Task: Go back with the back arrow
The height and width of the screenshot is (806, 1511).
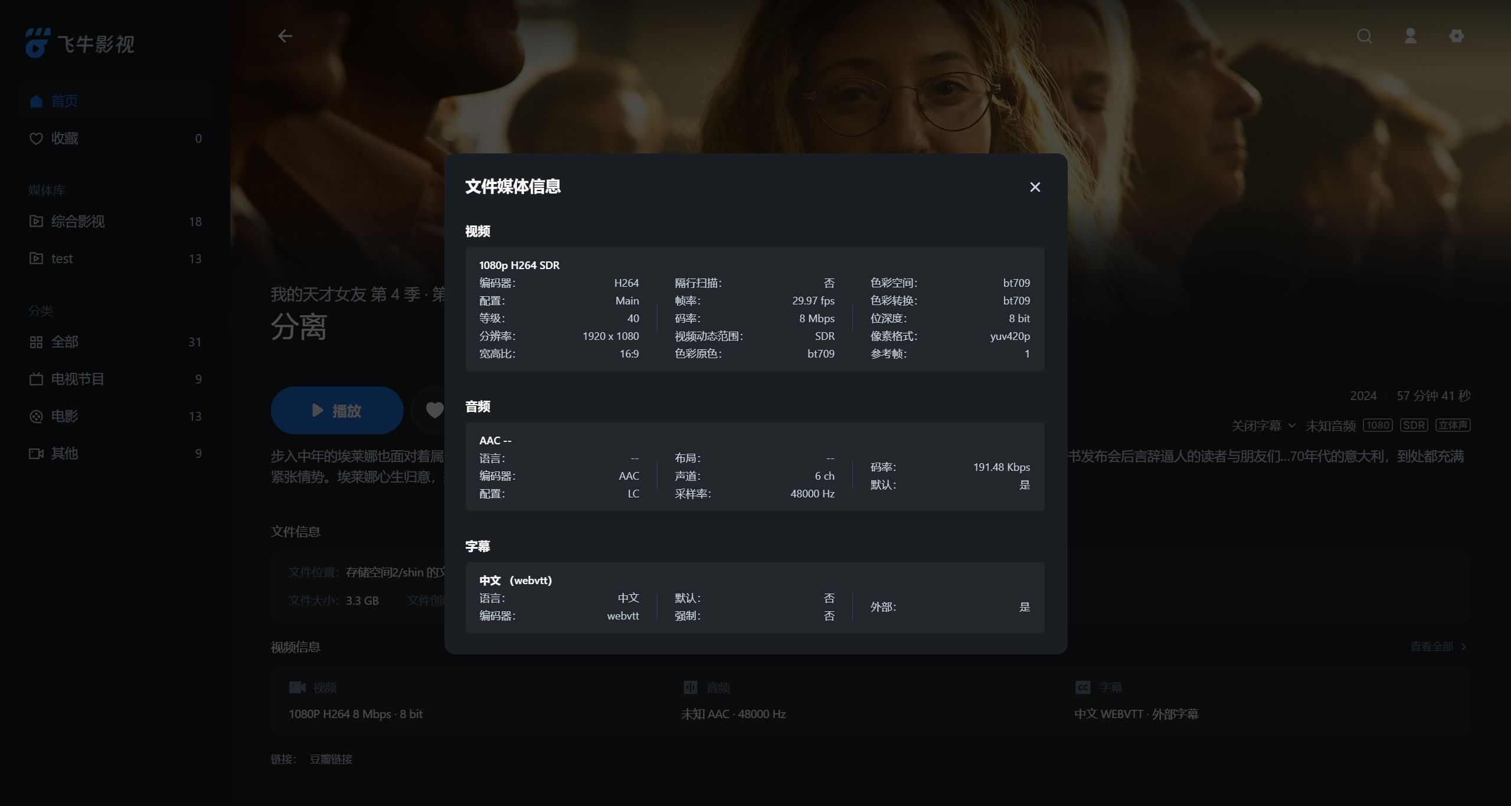Action: click(x=285, y=36)
